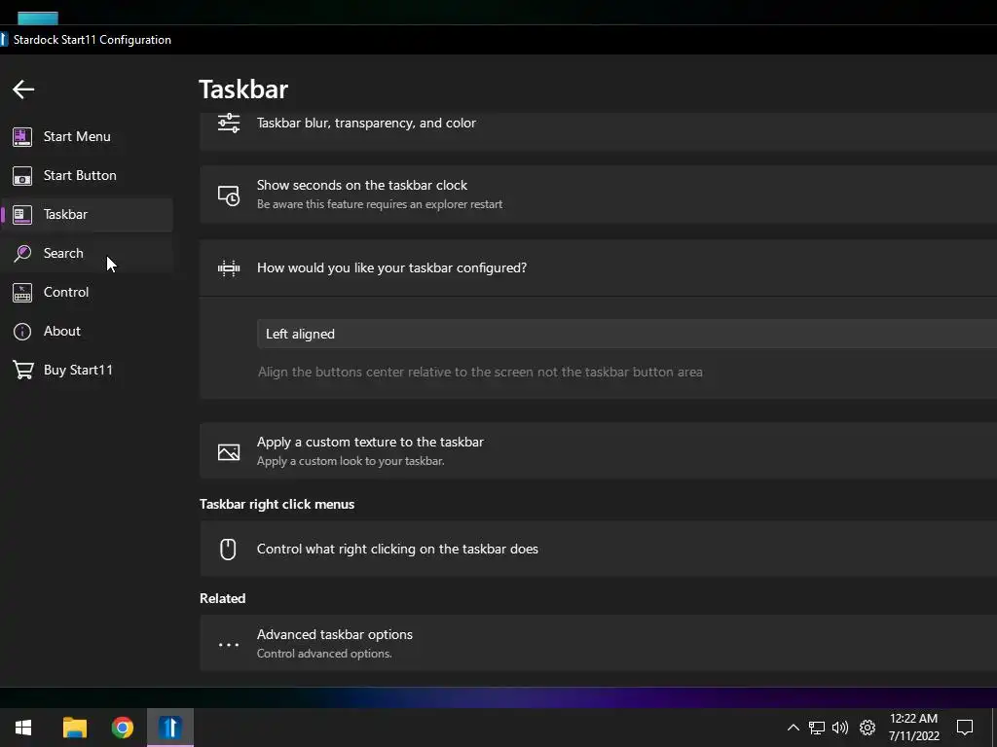
Task: Click the volume speaker tray icon
Action: [840, 728]
